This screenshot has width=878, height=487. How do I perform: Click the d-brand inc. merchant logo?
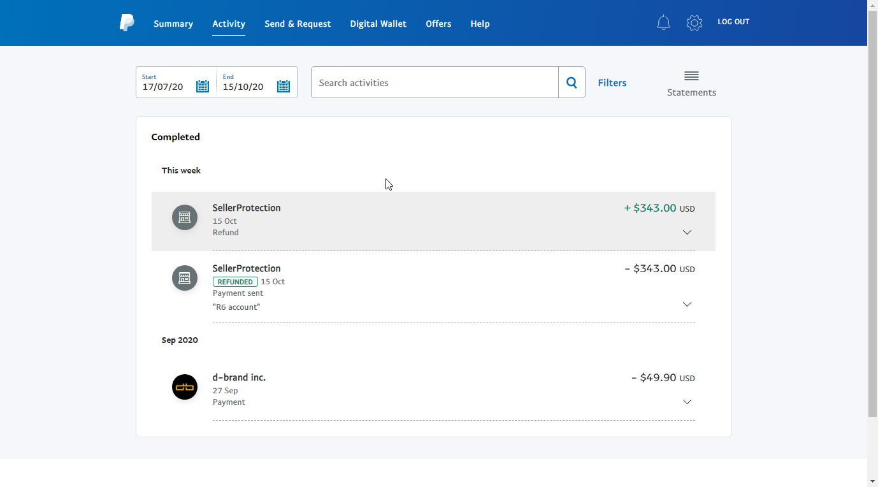point(185,387)
